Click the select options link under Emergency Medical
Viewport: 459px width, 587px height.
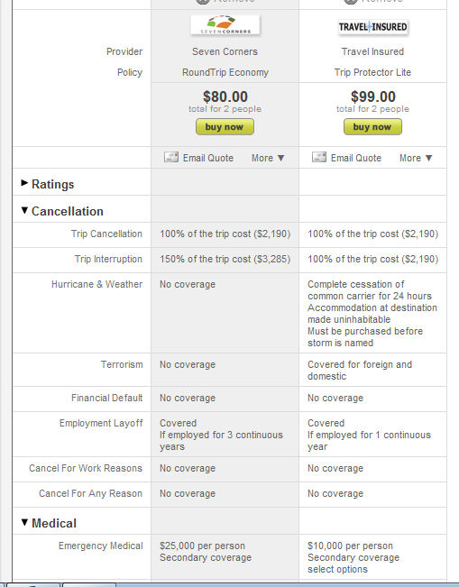(337, 569)
